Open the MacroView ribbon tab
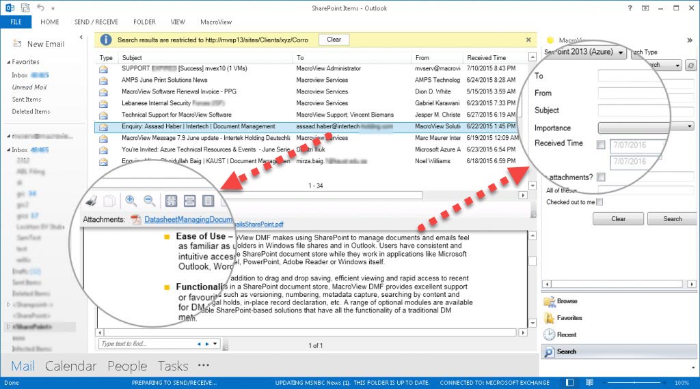The image size is (700, 389). [x=215, y=22]
